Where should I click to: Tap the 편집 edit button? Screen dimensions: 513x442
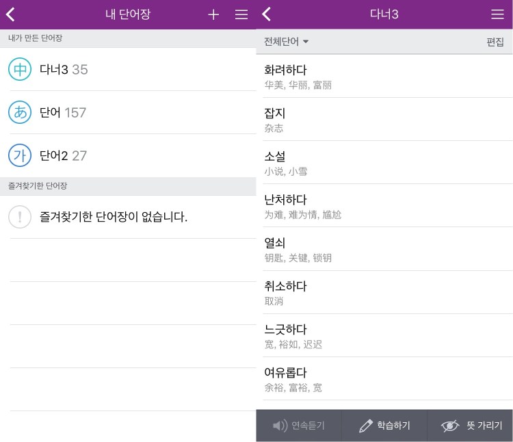coord(495,42)
